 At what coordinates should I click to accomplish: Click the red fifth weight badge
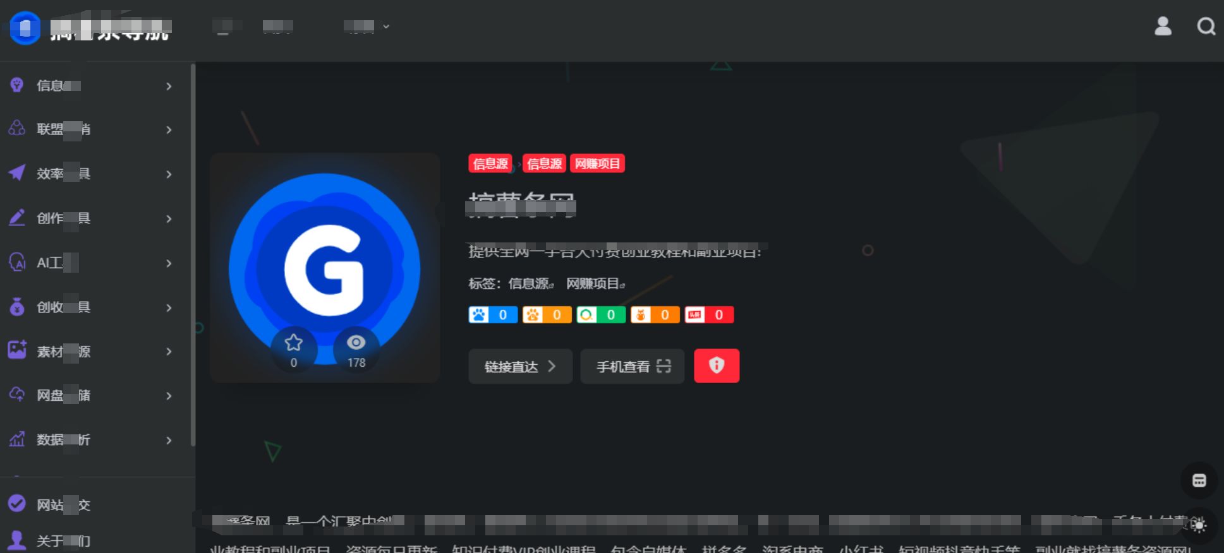(x=709, y=314)
